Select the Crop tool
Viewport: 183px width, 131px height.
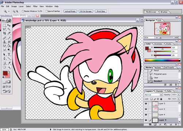[x=4, y=33]
